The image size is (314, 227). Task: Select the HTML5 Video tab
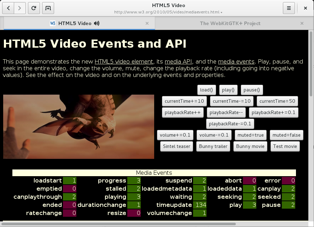tap(79, 23)
